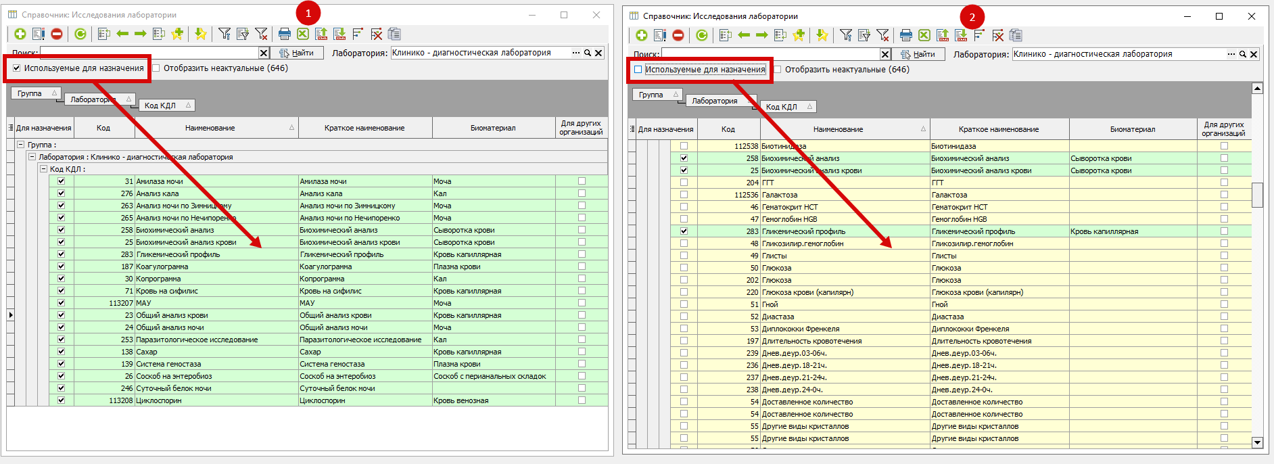Viewport: 1274px width, 464px height.
Task: Click printer icon in left window toolbar
Action: pos(285,34)
